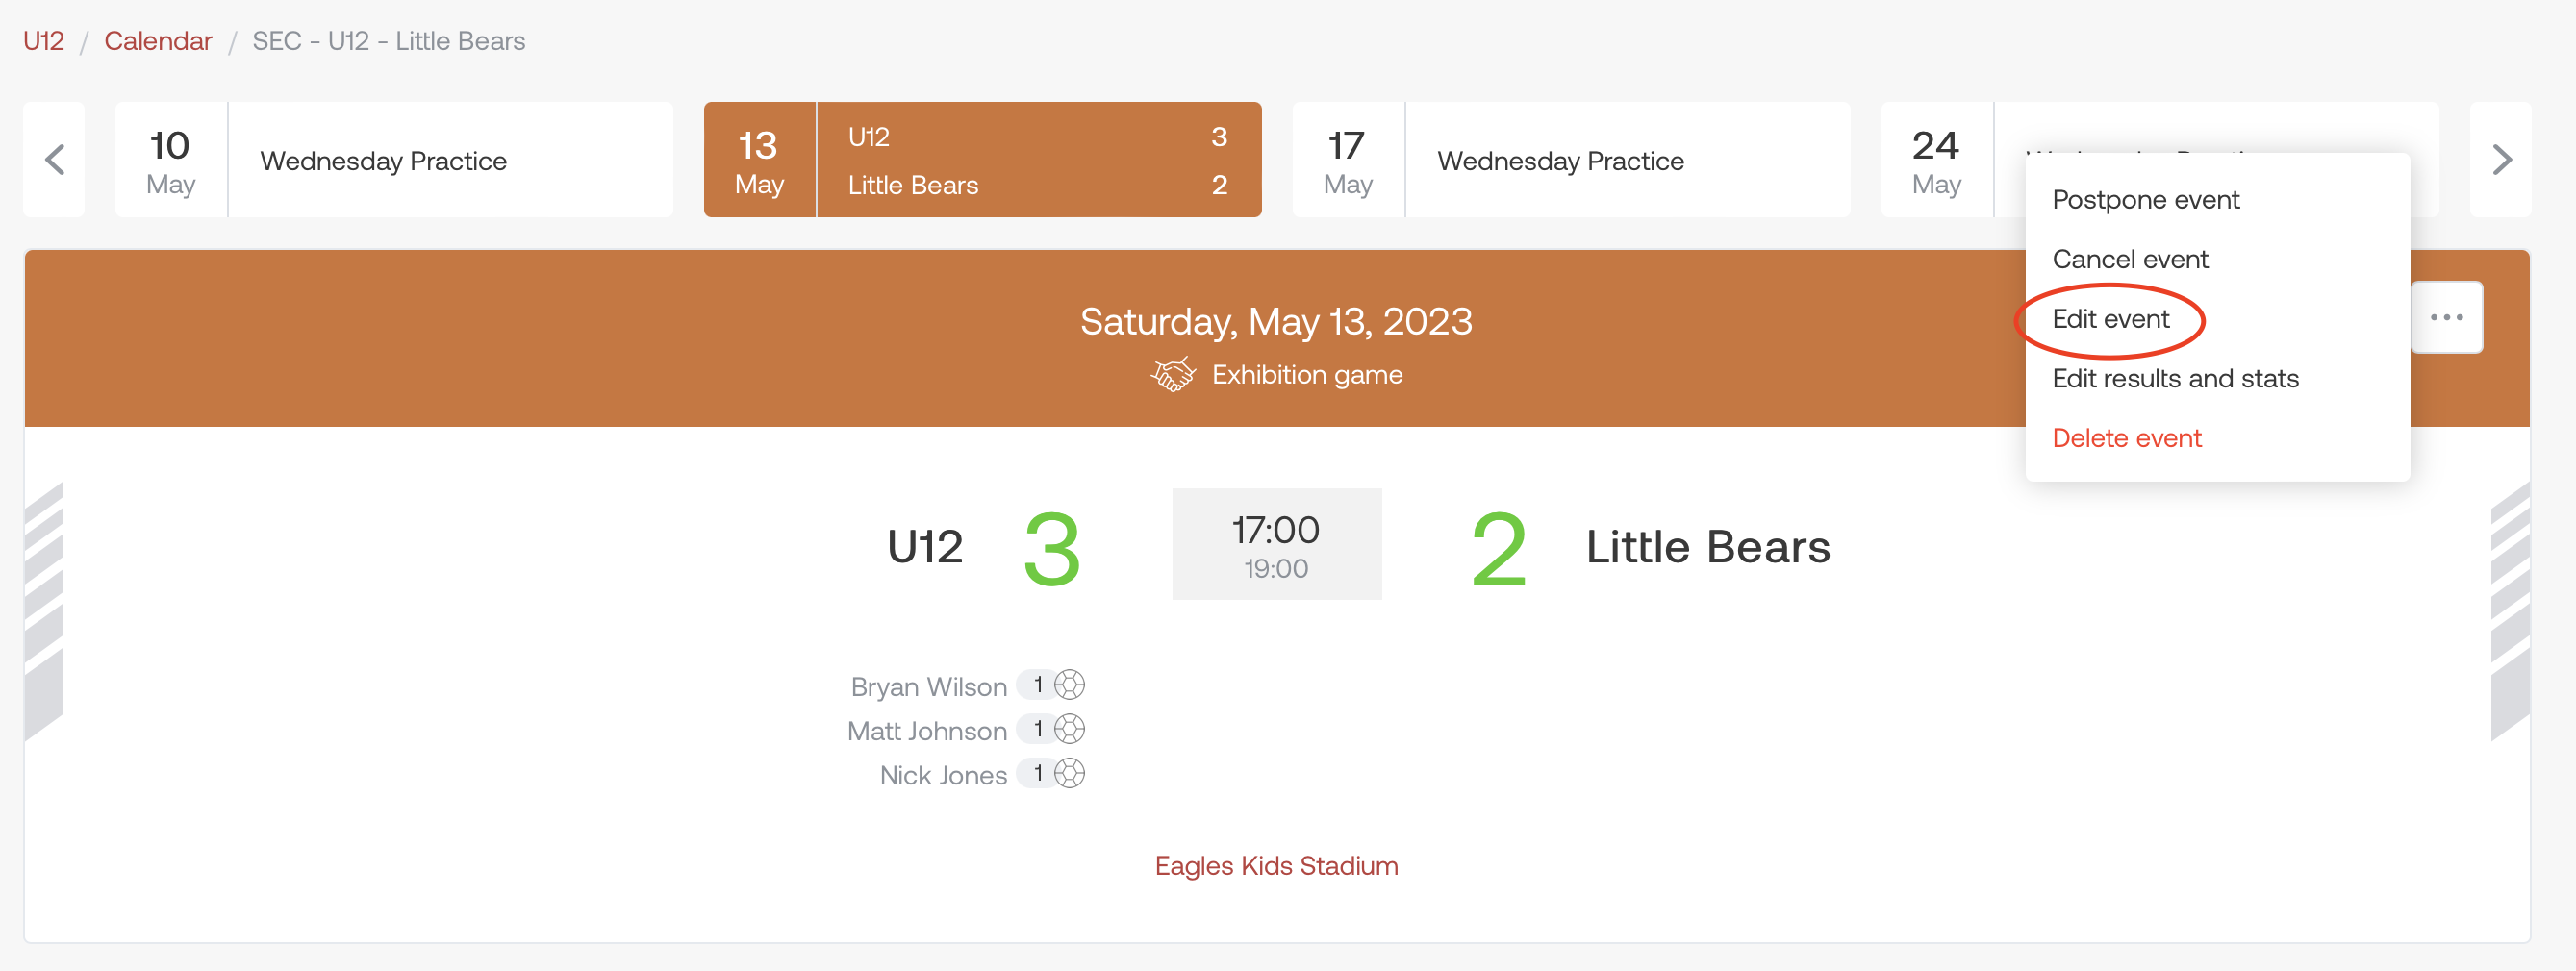Go to previous events with left chevron
This screenshot has width=2576, height=971.
[x=54, y=160]
